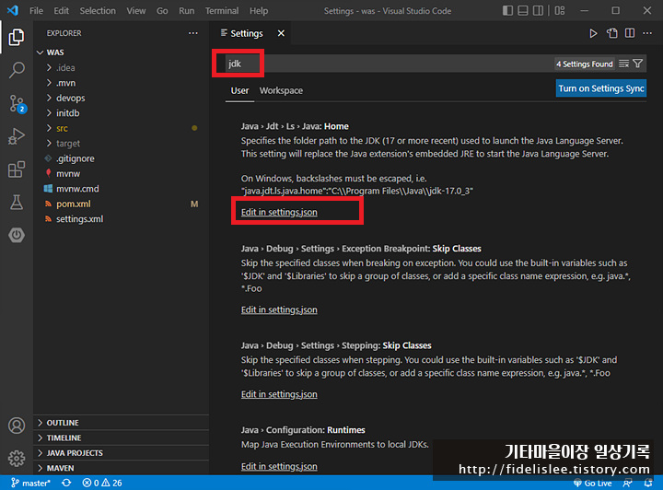Open the Run menu

pyautogui.click(x=186, y=10)
